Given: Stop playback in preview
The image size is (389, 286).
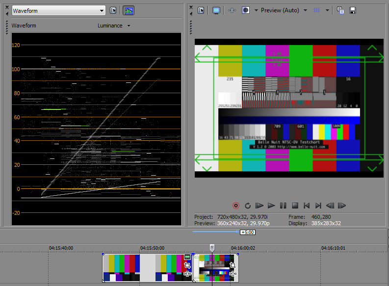Looking at the screenshot, I should point(295,206).
